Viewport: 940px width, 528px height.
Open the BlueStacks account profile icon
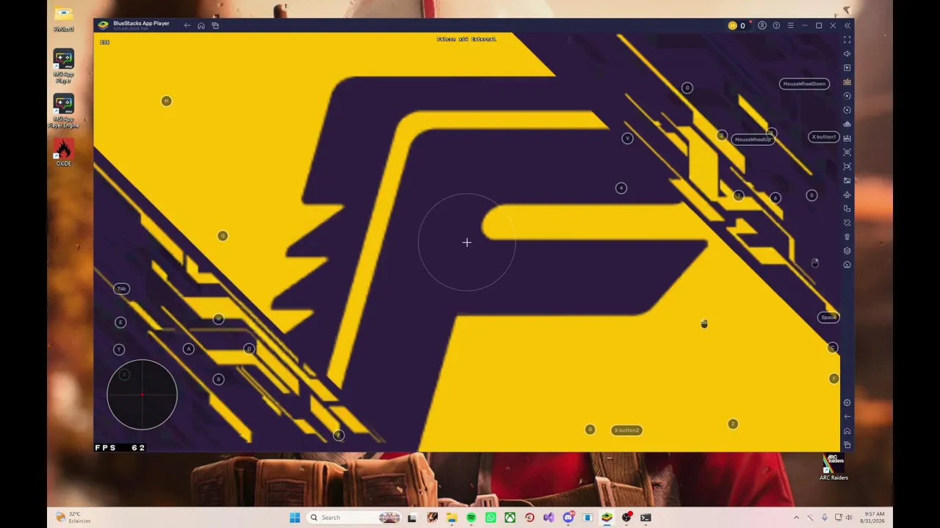click(762, 26)
